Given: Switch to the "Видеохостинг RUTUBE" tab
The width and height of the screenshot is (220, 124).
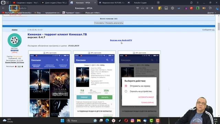Looking at the screenshot, I should [112, 3].
